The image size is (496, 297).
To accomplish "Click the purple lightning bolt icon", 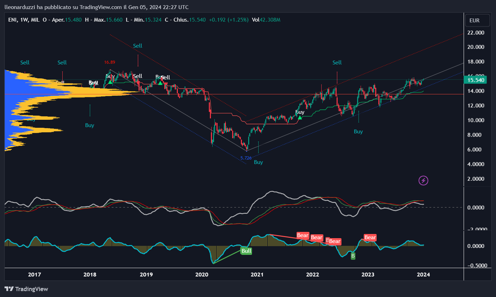I will [423, 180].
